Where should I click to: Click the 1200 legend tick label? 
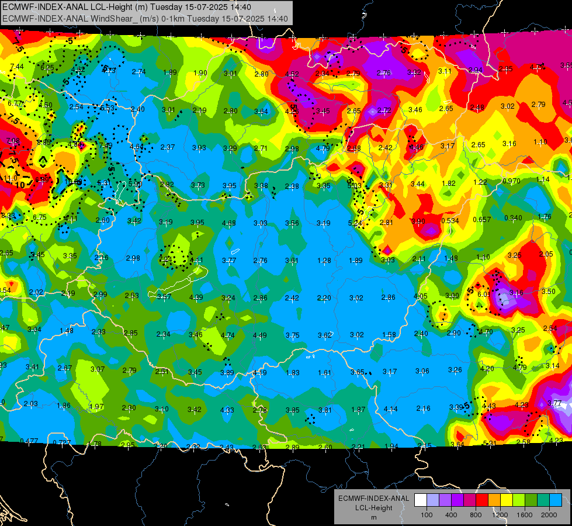pyautogui.click(x=500, y=515)
